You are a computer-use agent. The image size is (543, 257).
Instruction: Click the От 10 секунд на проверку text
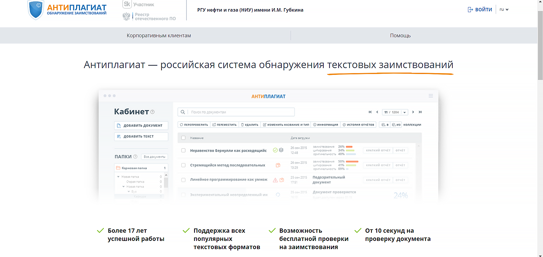(398, 235)
